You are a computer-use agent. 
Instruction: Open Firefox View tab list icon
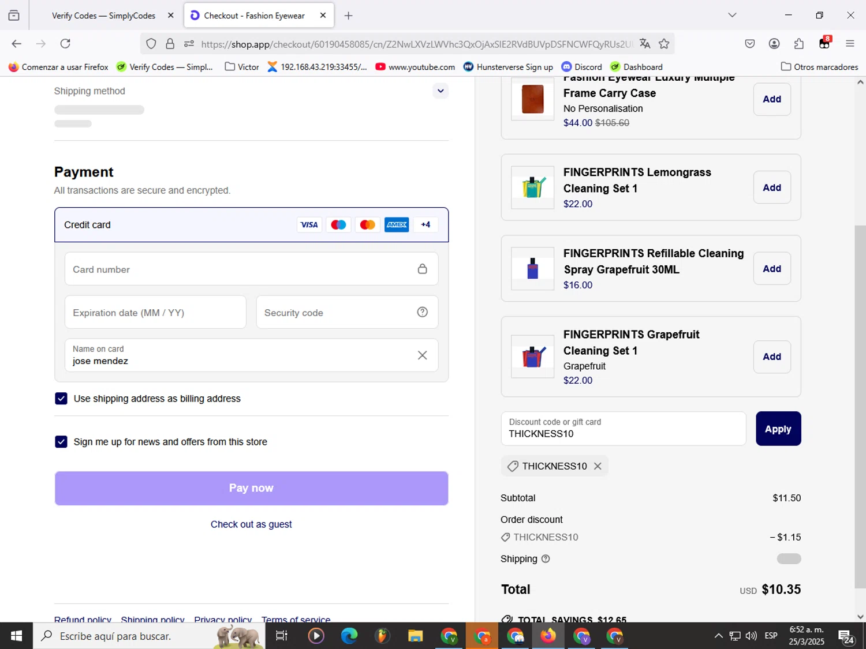pos(14,16)
